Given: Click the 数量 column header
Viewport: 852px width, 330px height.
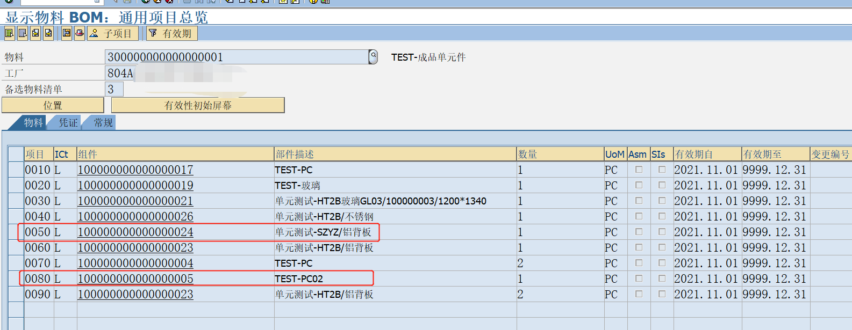Looking at the screenshot, I should 560,154.
